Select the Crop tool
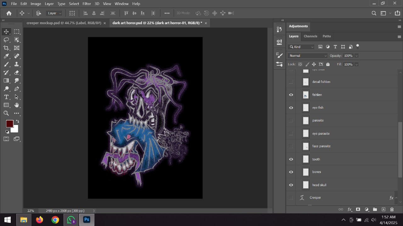Viewport: 403px width, 226px height. [x=6, y=48]
